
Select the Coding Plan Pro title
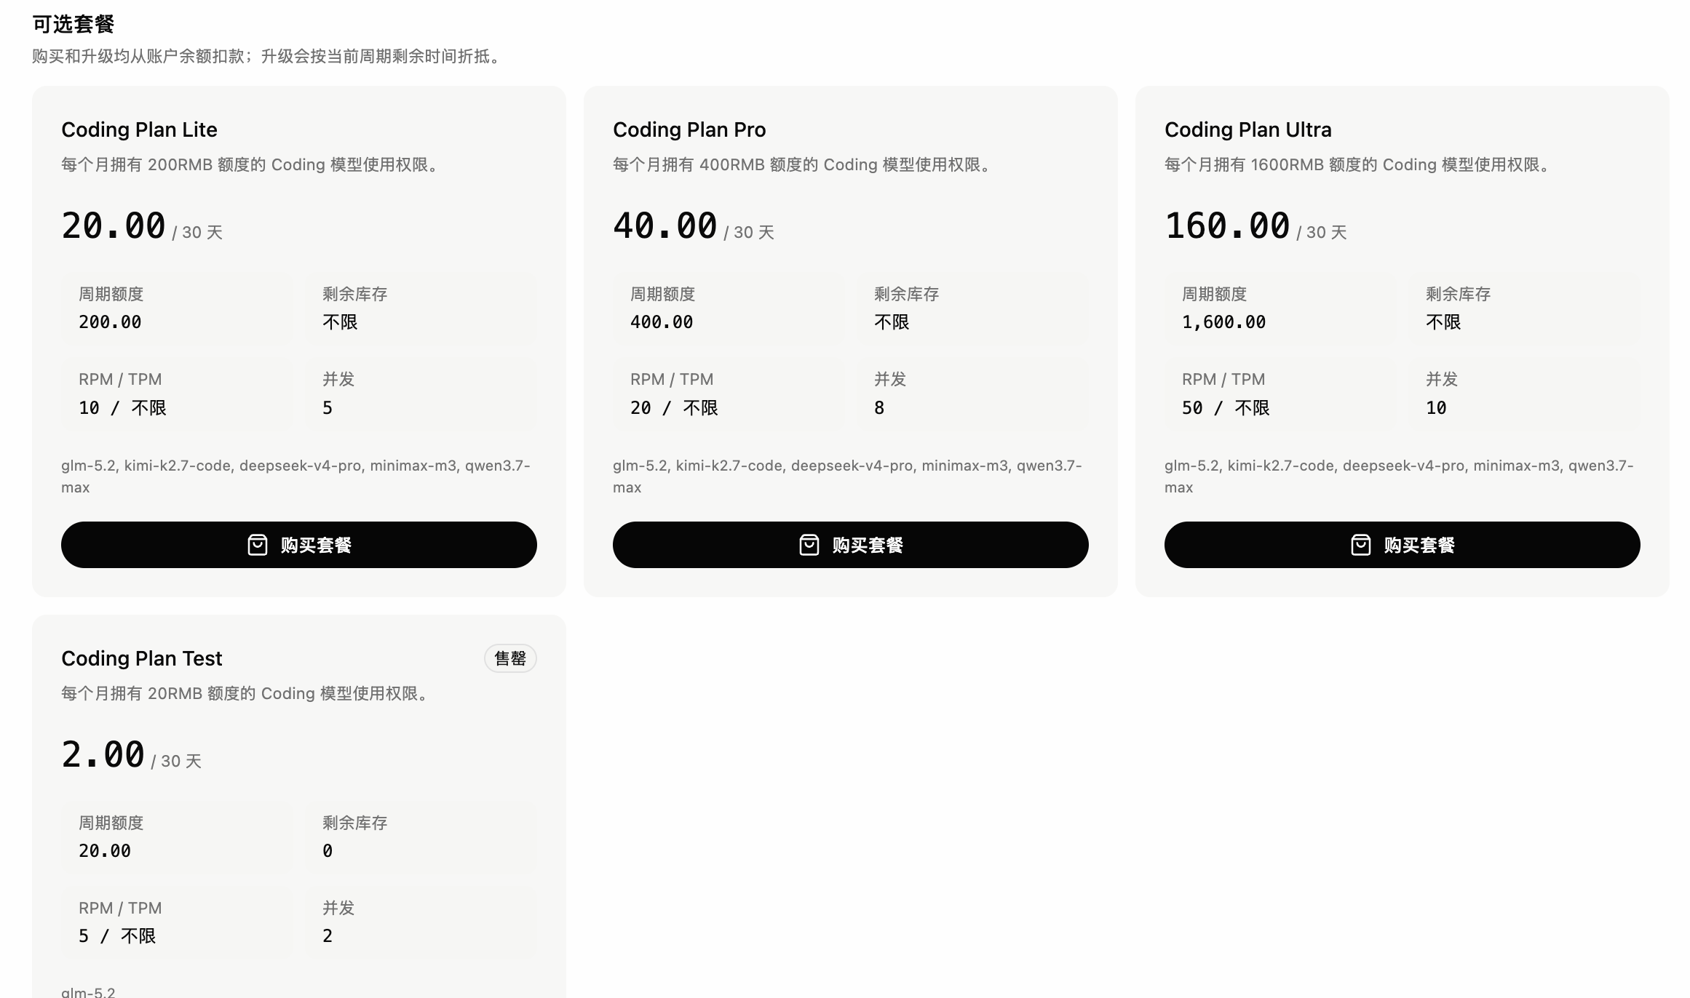[689, 129]
